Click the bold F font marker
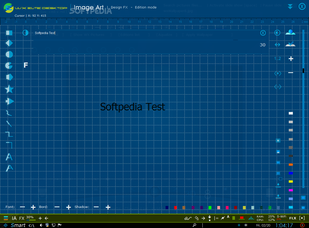The image size is (309, 228). click(26, 65)
